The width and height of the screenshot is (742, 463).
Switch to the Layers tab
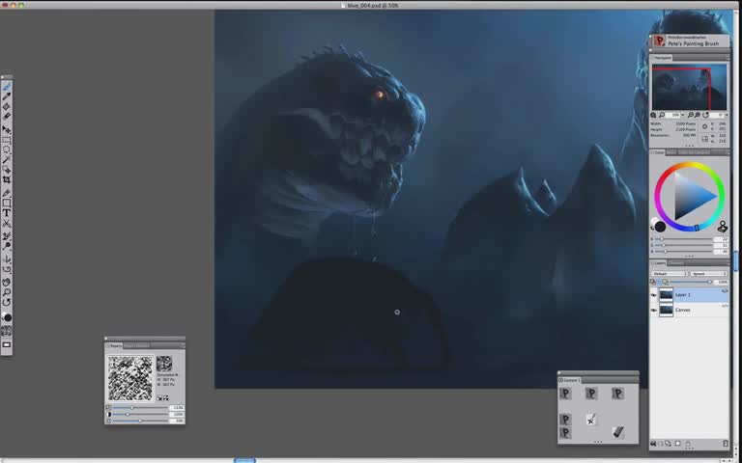(659, 262)
